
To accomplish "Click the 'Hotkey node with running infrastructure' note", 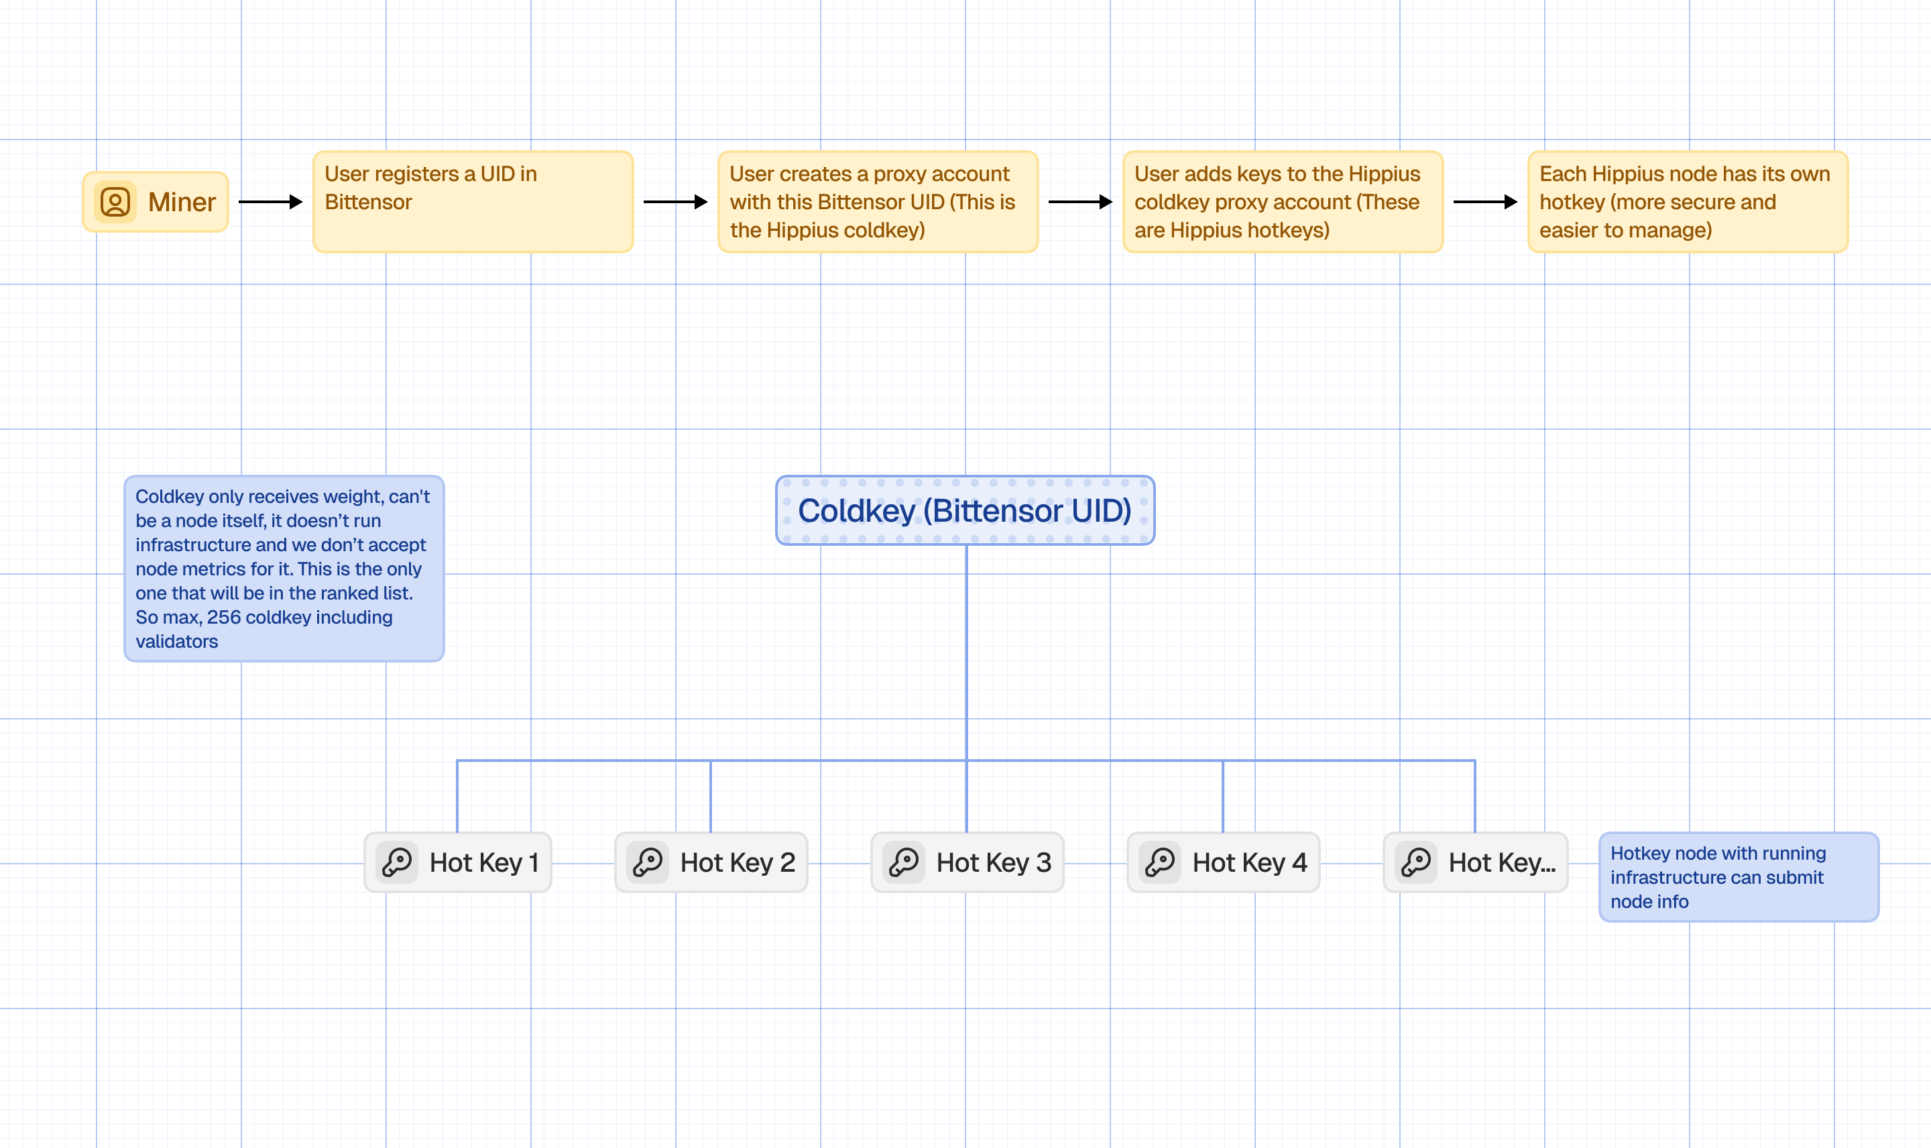I will pos(1739,877).
